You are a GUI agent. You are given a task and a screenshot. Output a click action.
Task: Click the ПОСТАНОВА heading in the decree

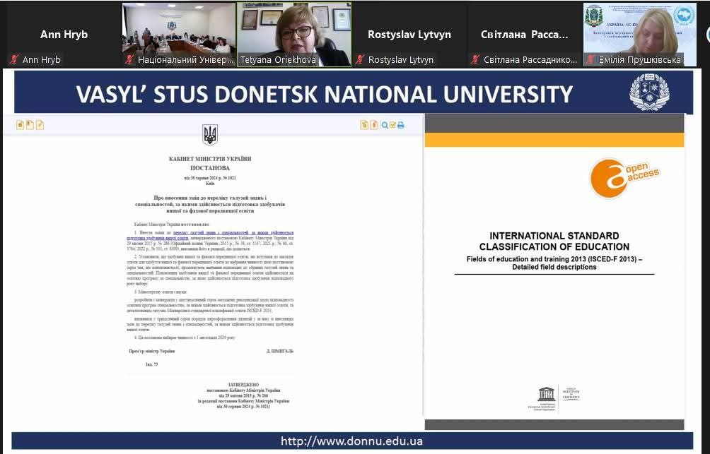point(210,168)
